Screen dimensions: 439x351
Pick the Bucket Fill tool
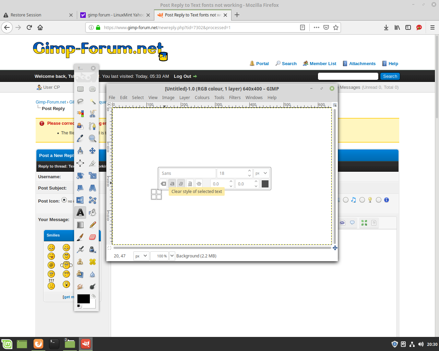(93, 213)
